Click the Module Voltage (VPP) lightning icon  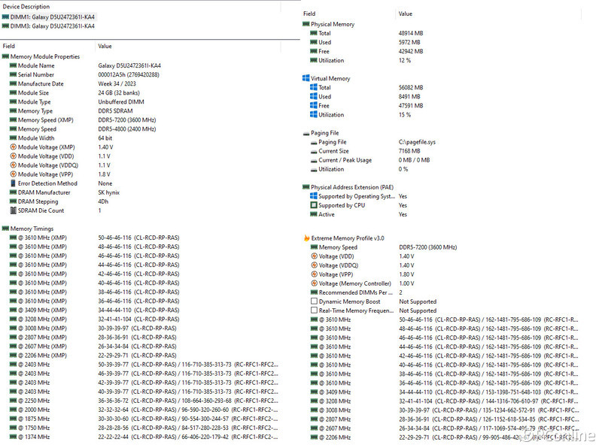click(13, 174)
